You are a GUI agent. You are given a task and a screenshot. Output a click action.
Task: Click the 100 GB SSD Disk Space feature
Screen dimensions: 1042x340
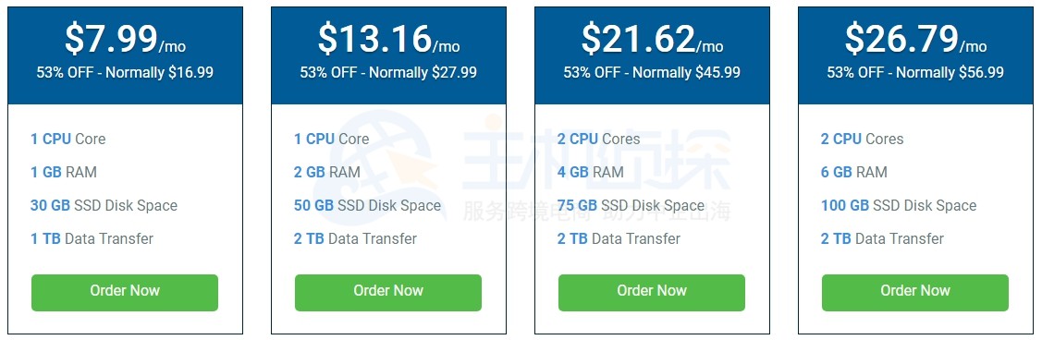pos(899,205)
